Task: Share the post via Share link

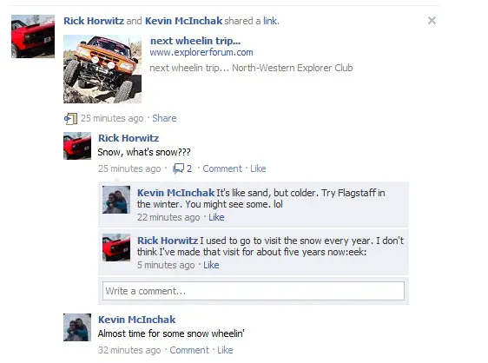Action: click(x=164, y=118)
